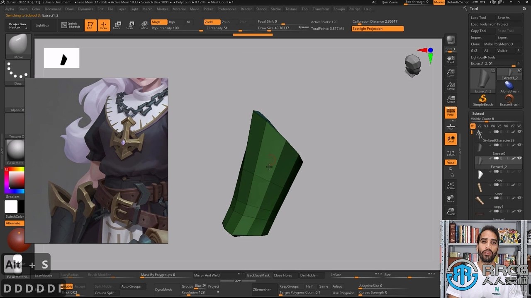Select the Scale transform icon
The image size is (531, 298).
[130, 25]
